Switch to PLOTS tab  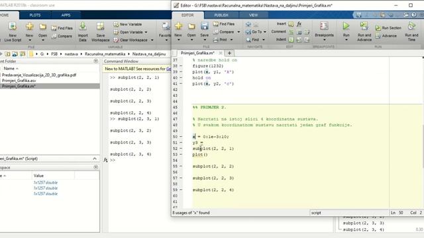tap(35, 15)
